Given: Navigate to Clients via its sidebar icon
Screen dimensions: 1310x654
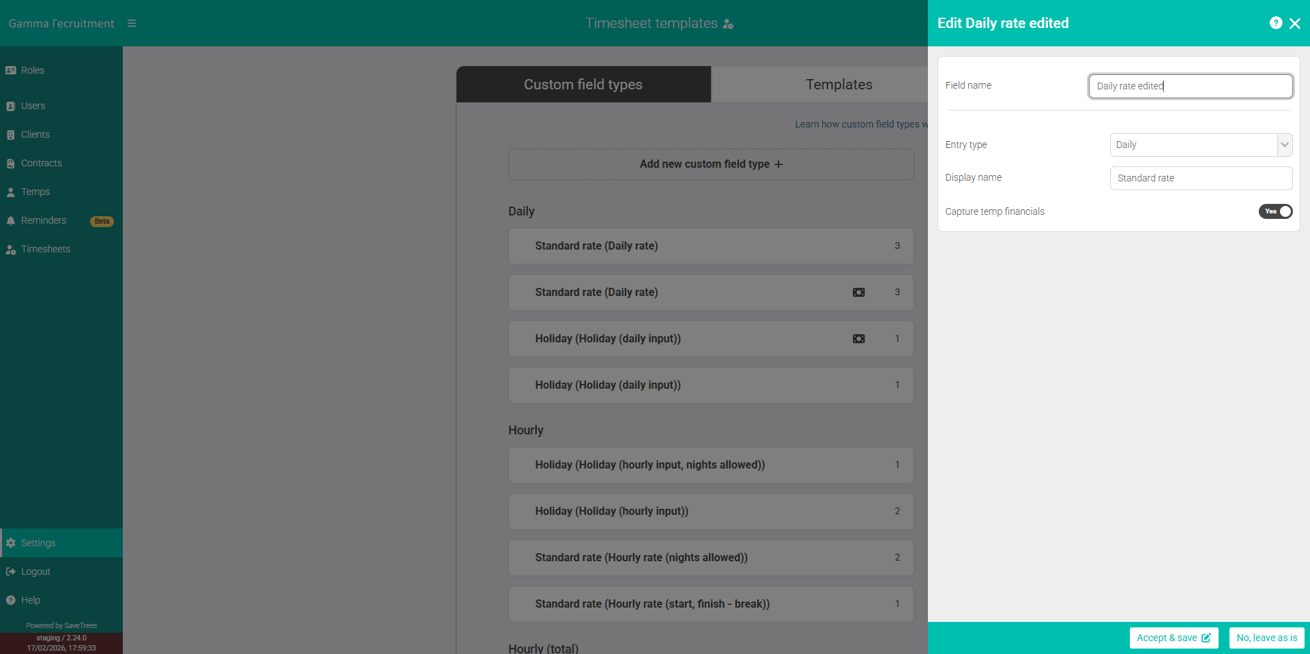Looking at the screenshot, I should pos(10,134).
